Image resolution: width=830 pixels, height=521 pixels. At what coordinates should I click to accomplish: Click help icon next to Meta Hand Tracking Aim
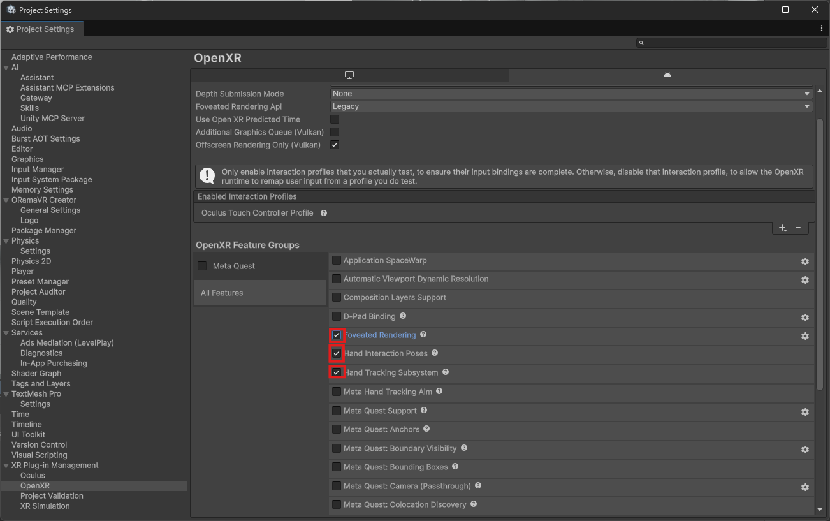pos(439,391)
